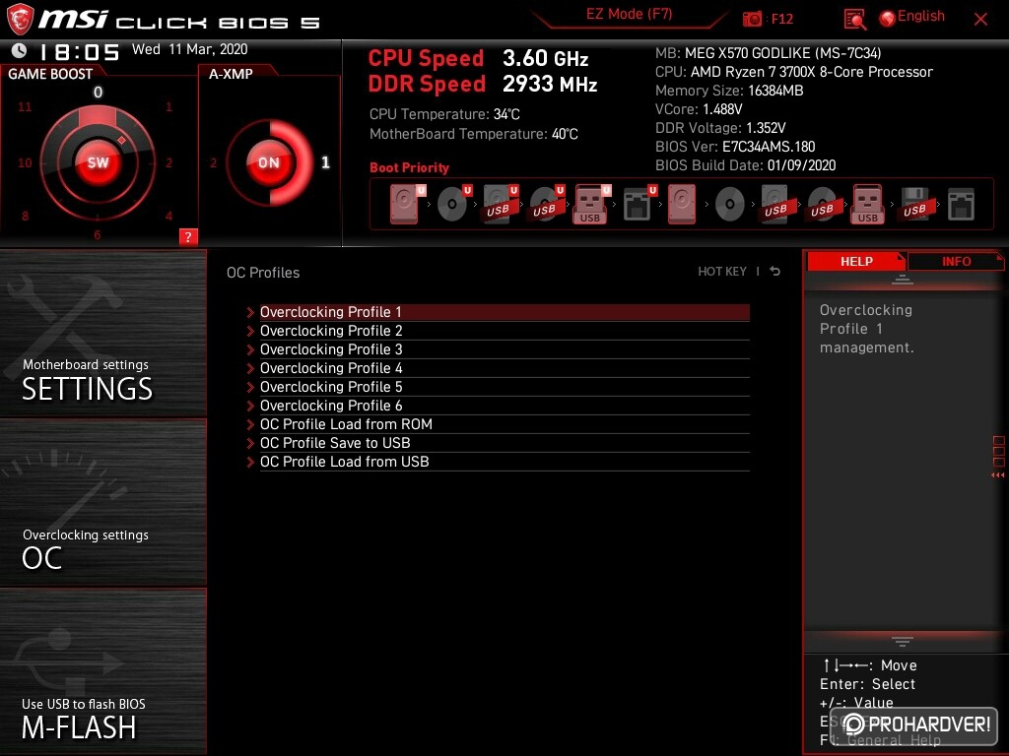Select A-XMP profile number 1
Screen dimensions: 1009x756
[325, 162]
